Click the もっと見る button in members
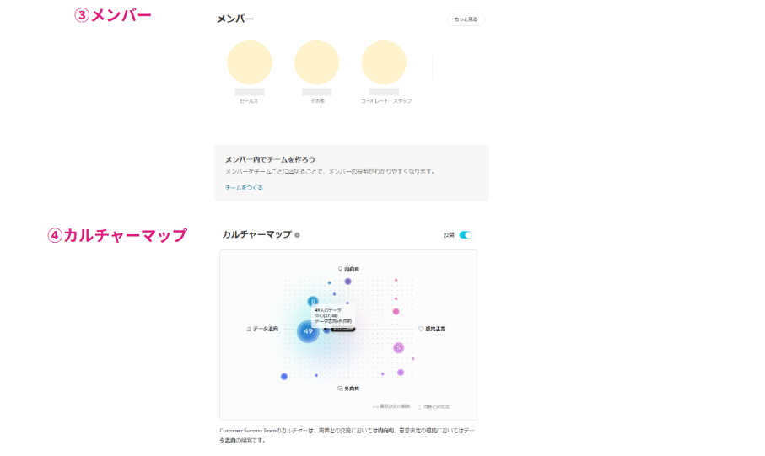The width and height of the screenshot is (765, 456). tap(466, 19)
